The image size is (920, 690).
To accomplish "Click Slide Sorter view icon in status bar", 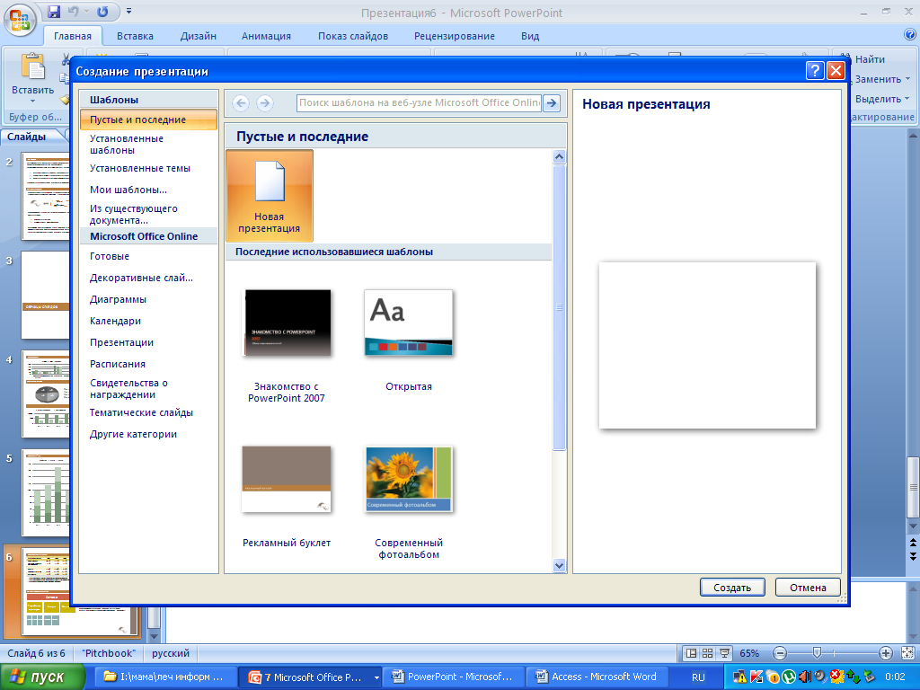I will tap(708, 653).
